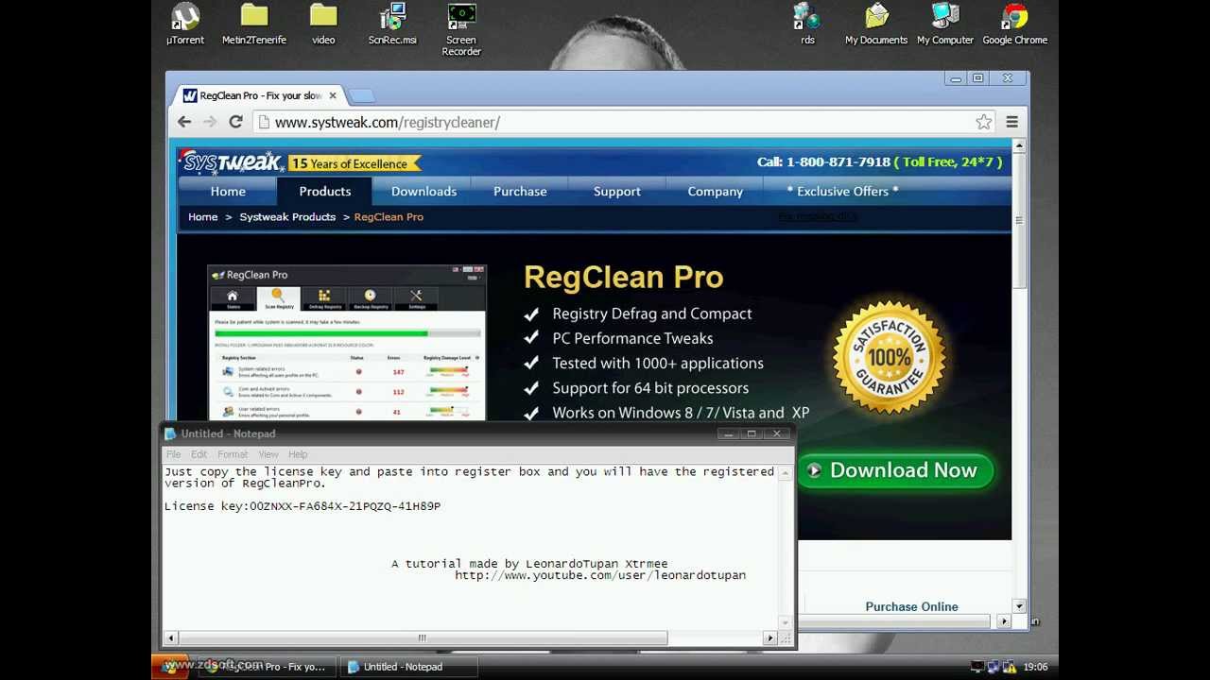Open the Home navigation tab

(228, 192)
